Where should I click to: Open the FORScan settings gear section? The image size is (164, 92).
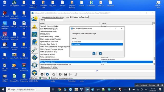coord(34,65)
